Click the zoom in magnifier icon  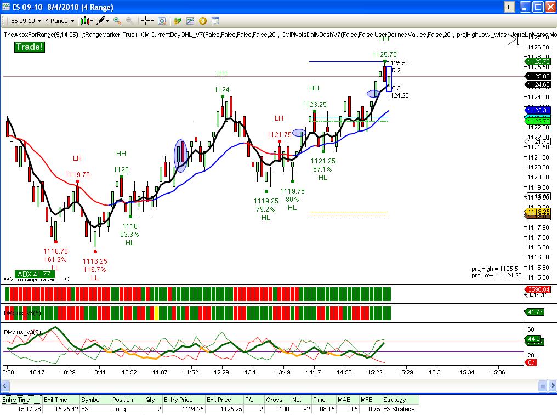117,21
